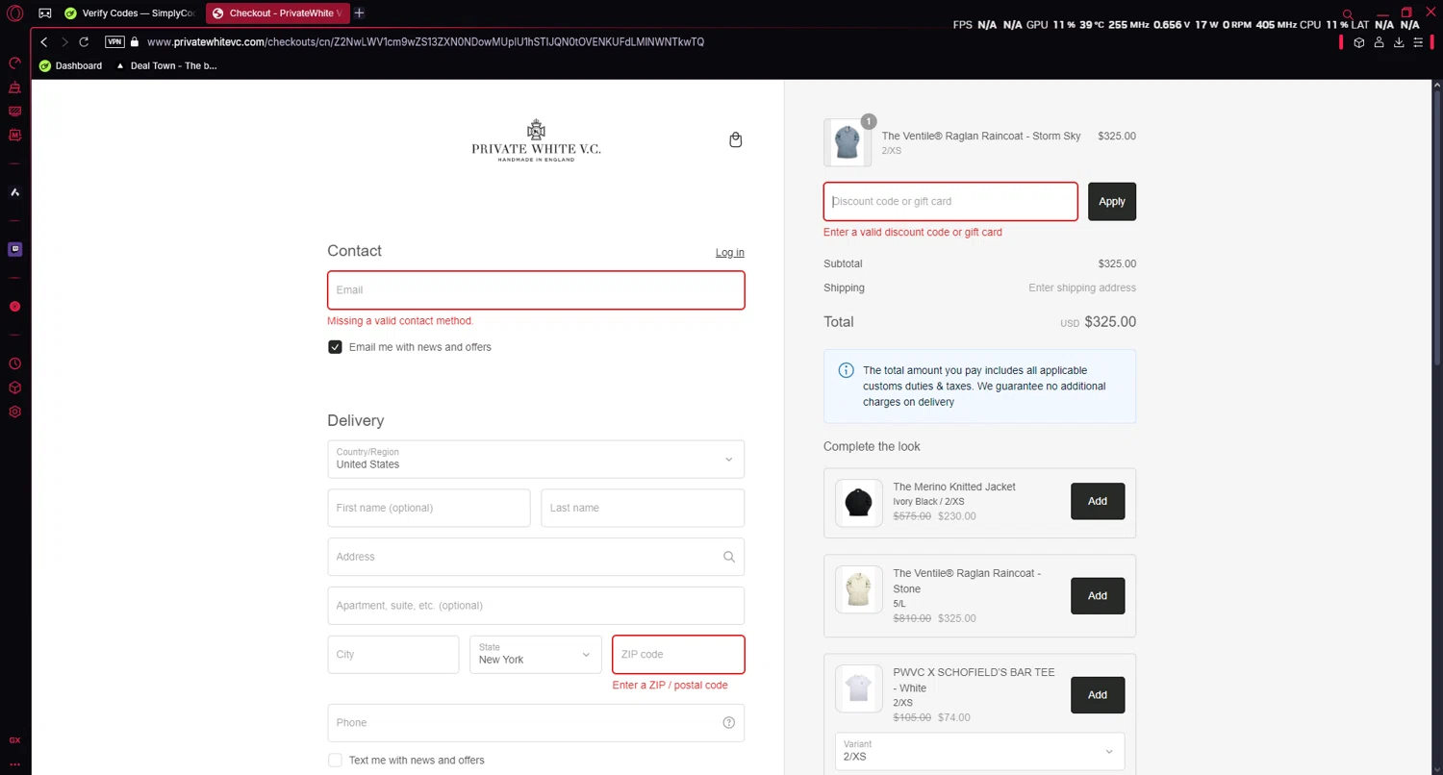This screenshot has height=775, width=1443.
Task: Click the Schofield's Bar Tee thumbnail
Action: click(x=858, y=688)
